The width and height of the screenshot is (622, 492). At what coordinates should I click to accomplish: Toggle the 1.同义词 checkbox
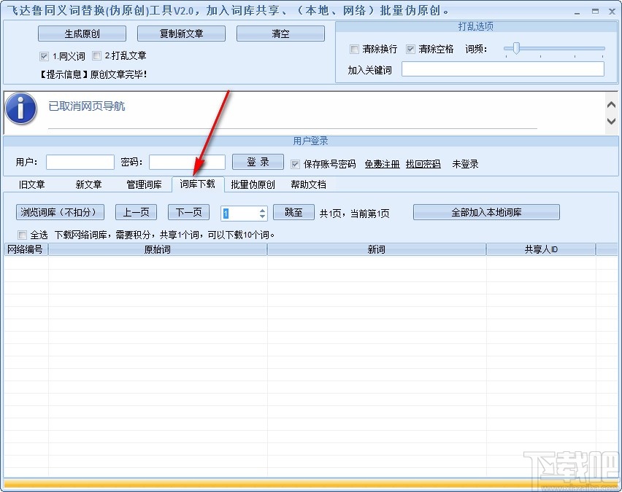[x=44, y=56]
